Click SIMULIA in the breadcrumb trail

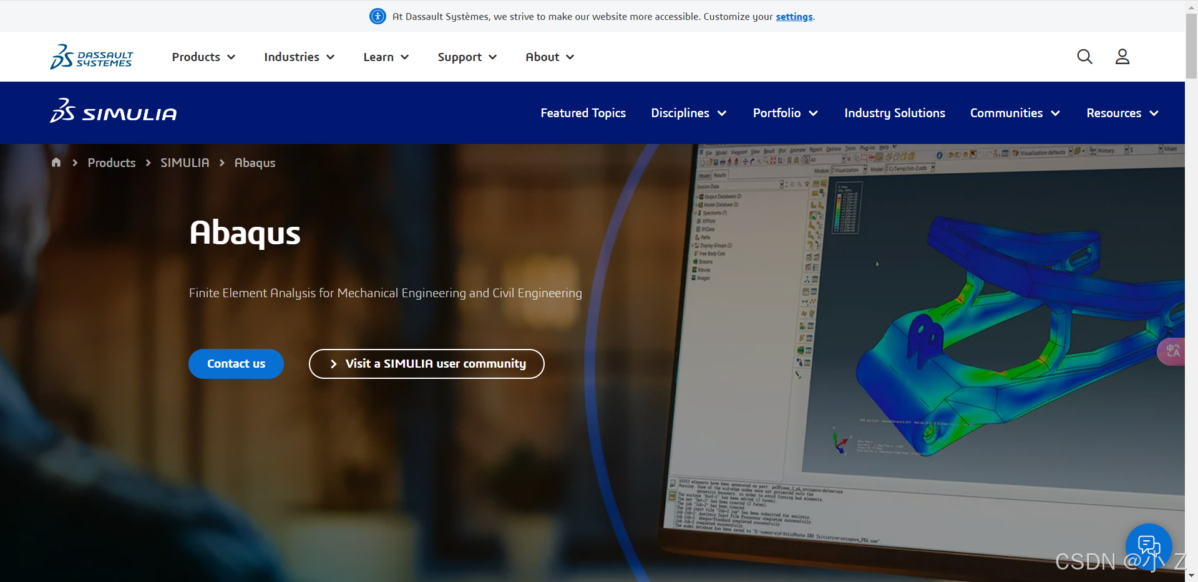pos(185,163)
